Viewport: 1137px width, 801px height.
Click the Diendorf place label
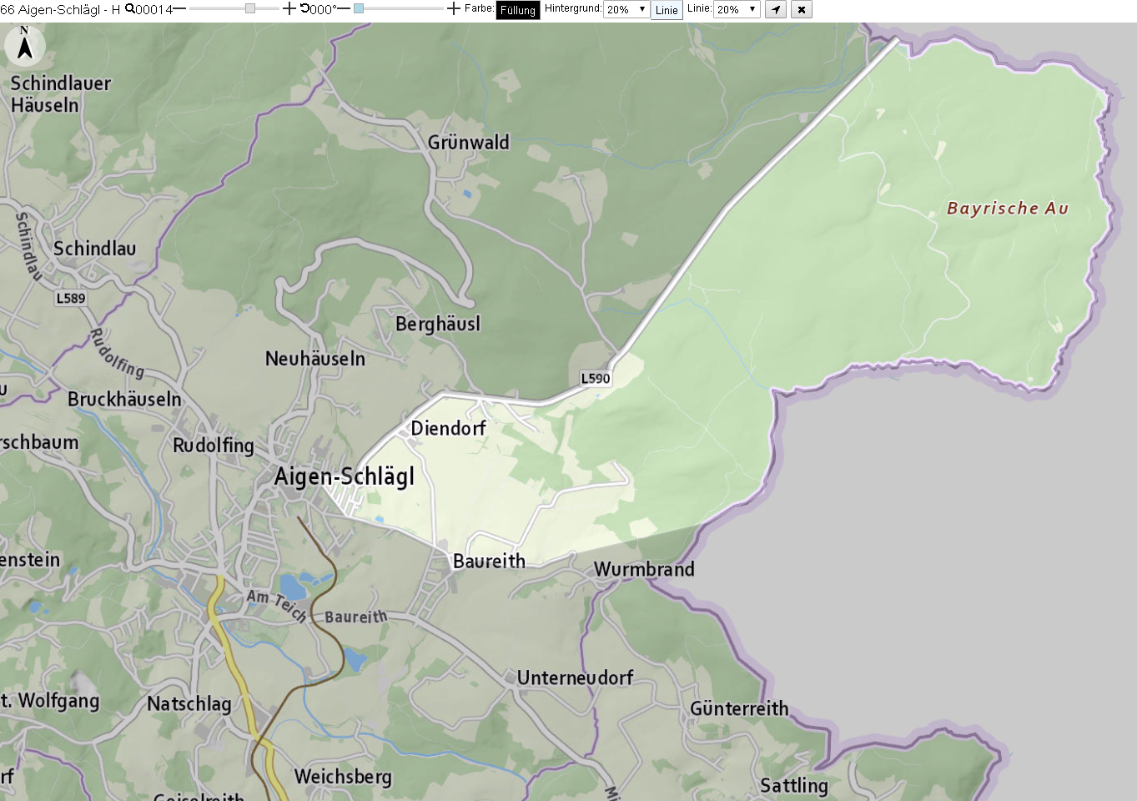448,428
